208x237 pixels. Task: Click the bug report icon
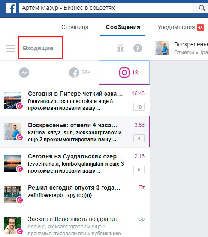(121, 48)
